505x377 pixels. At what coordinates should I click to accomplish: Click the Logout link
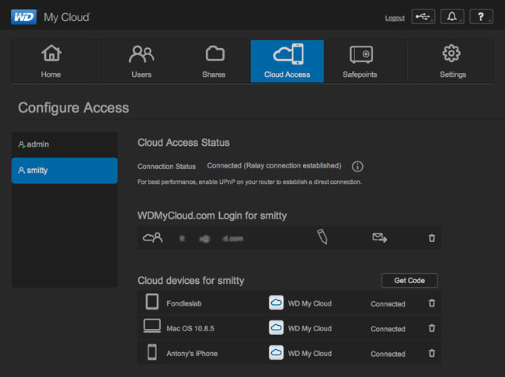pos(395,18)
